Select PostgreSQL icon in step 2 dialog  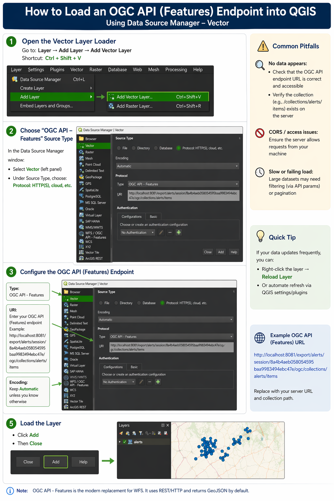click(82, 196)
